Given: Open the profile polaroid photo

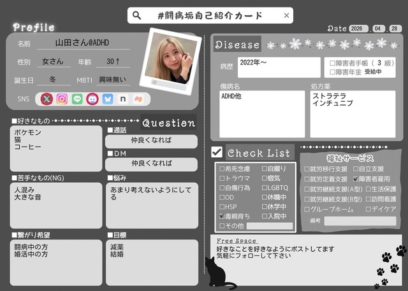Looking at the screenshot, I should point(170,61).
